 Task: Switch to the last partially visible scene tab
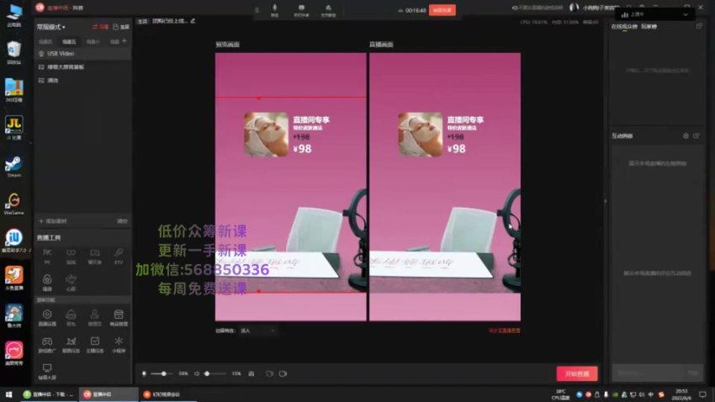(114, 41)
